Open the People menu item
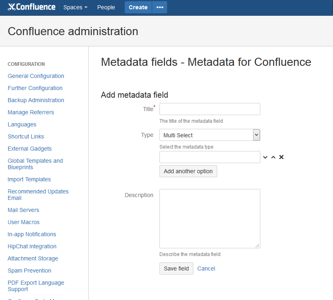Screen dimensions: 333x300 (106, 7)
